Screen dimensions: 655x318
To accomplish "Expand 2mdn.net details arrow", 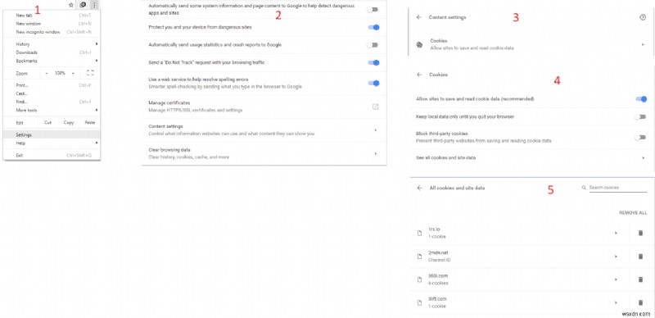I will point(616,257).
